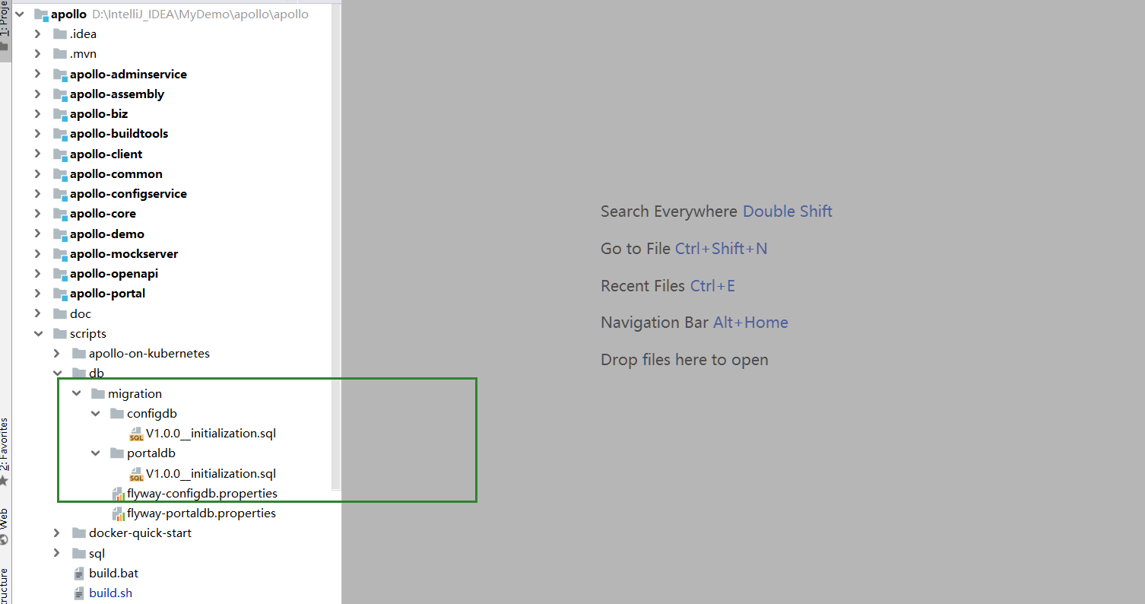Select the build.bat file name
This screenshot has width=1145, height=604.
pyautogui.click(x=113, y=574)
